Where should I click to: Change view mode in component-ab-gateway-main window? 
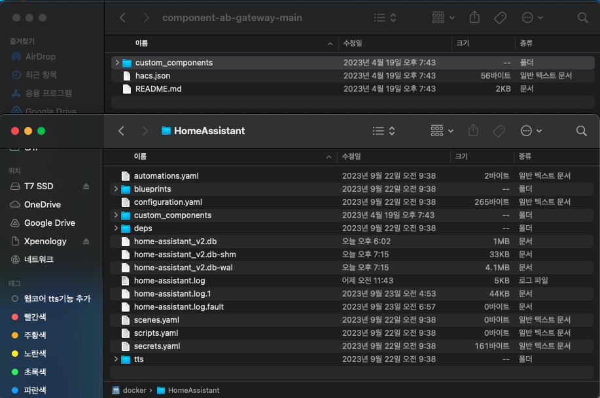pyautogui.click(x=385, y=18)
